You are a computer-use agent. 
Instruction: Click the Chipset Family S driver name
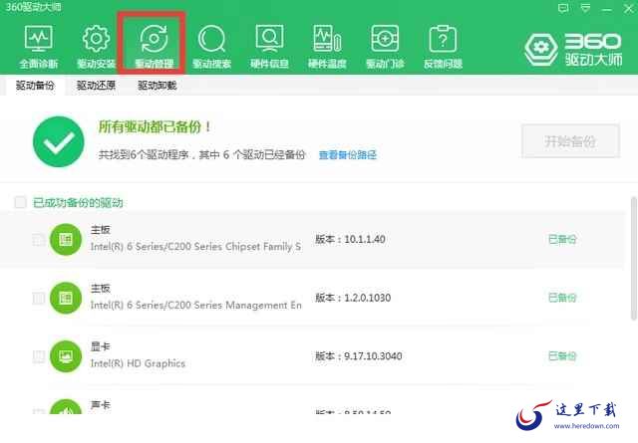(x=195, y=247)
